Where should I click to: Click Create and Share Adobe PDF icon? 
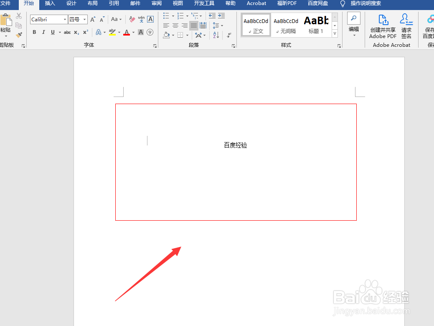coord(383,20)
